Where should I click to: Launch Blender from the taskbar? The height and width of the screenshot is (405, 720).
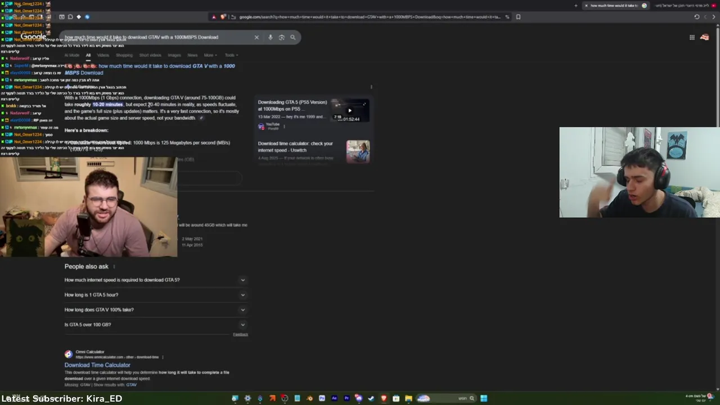pyautogui.click(x=309, y=398)
